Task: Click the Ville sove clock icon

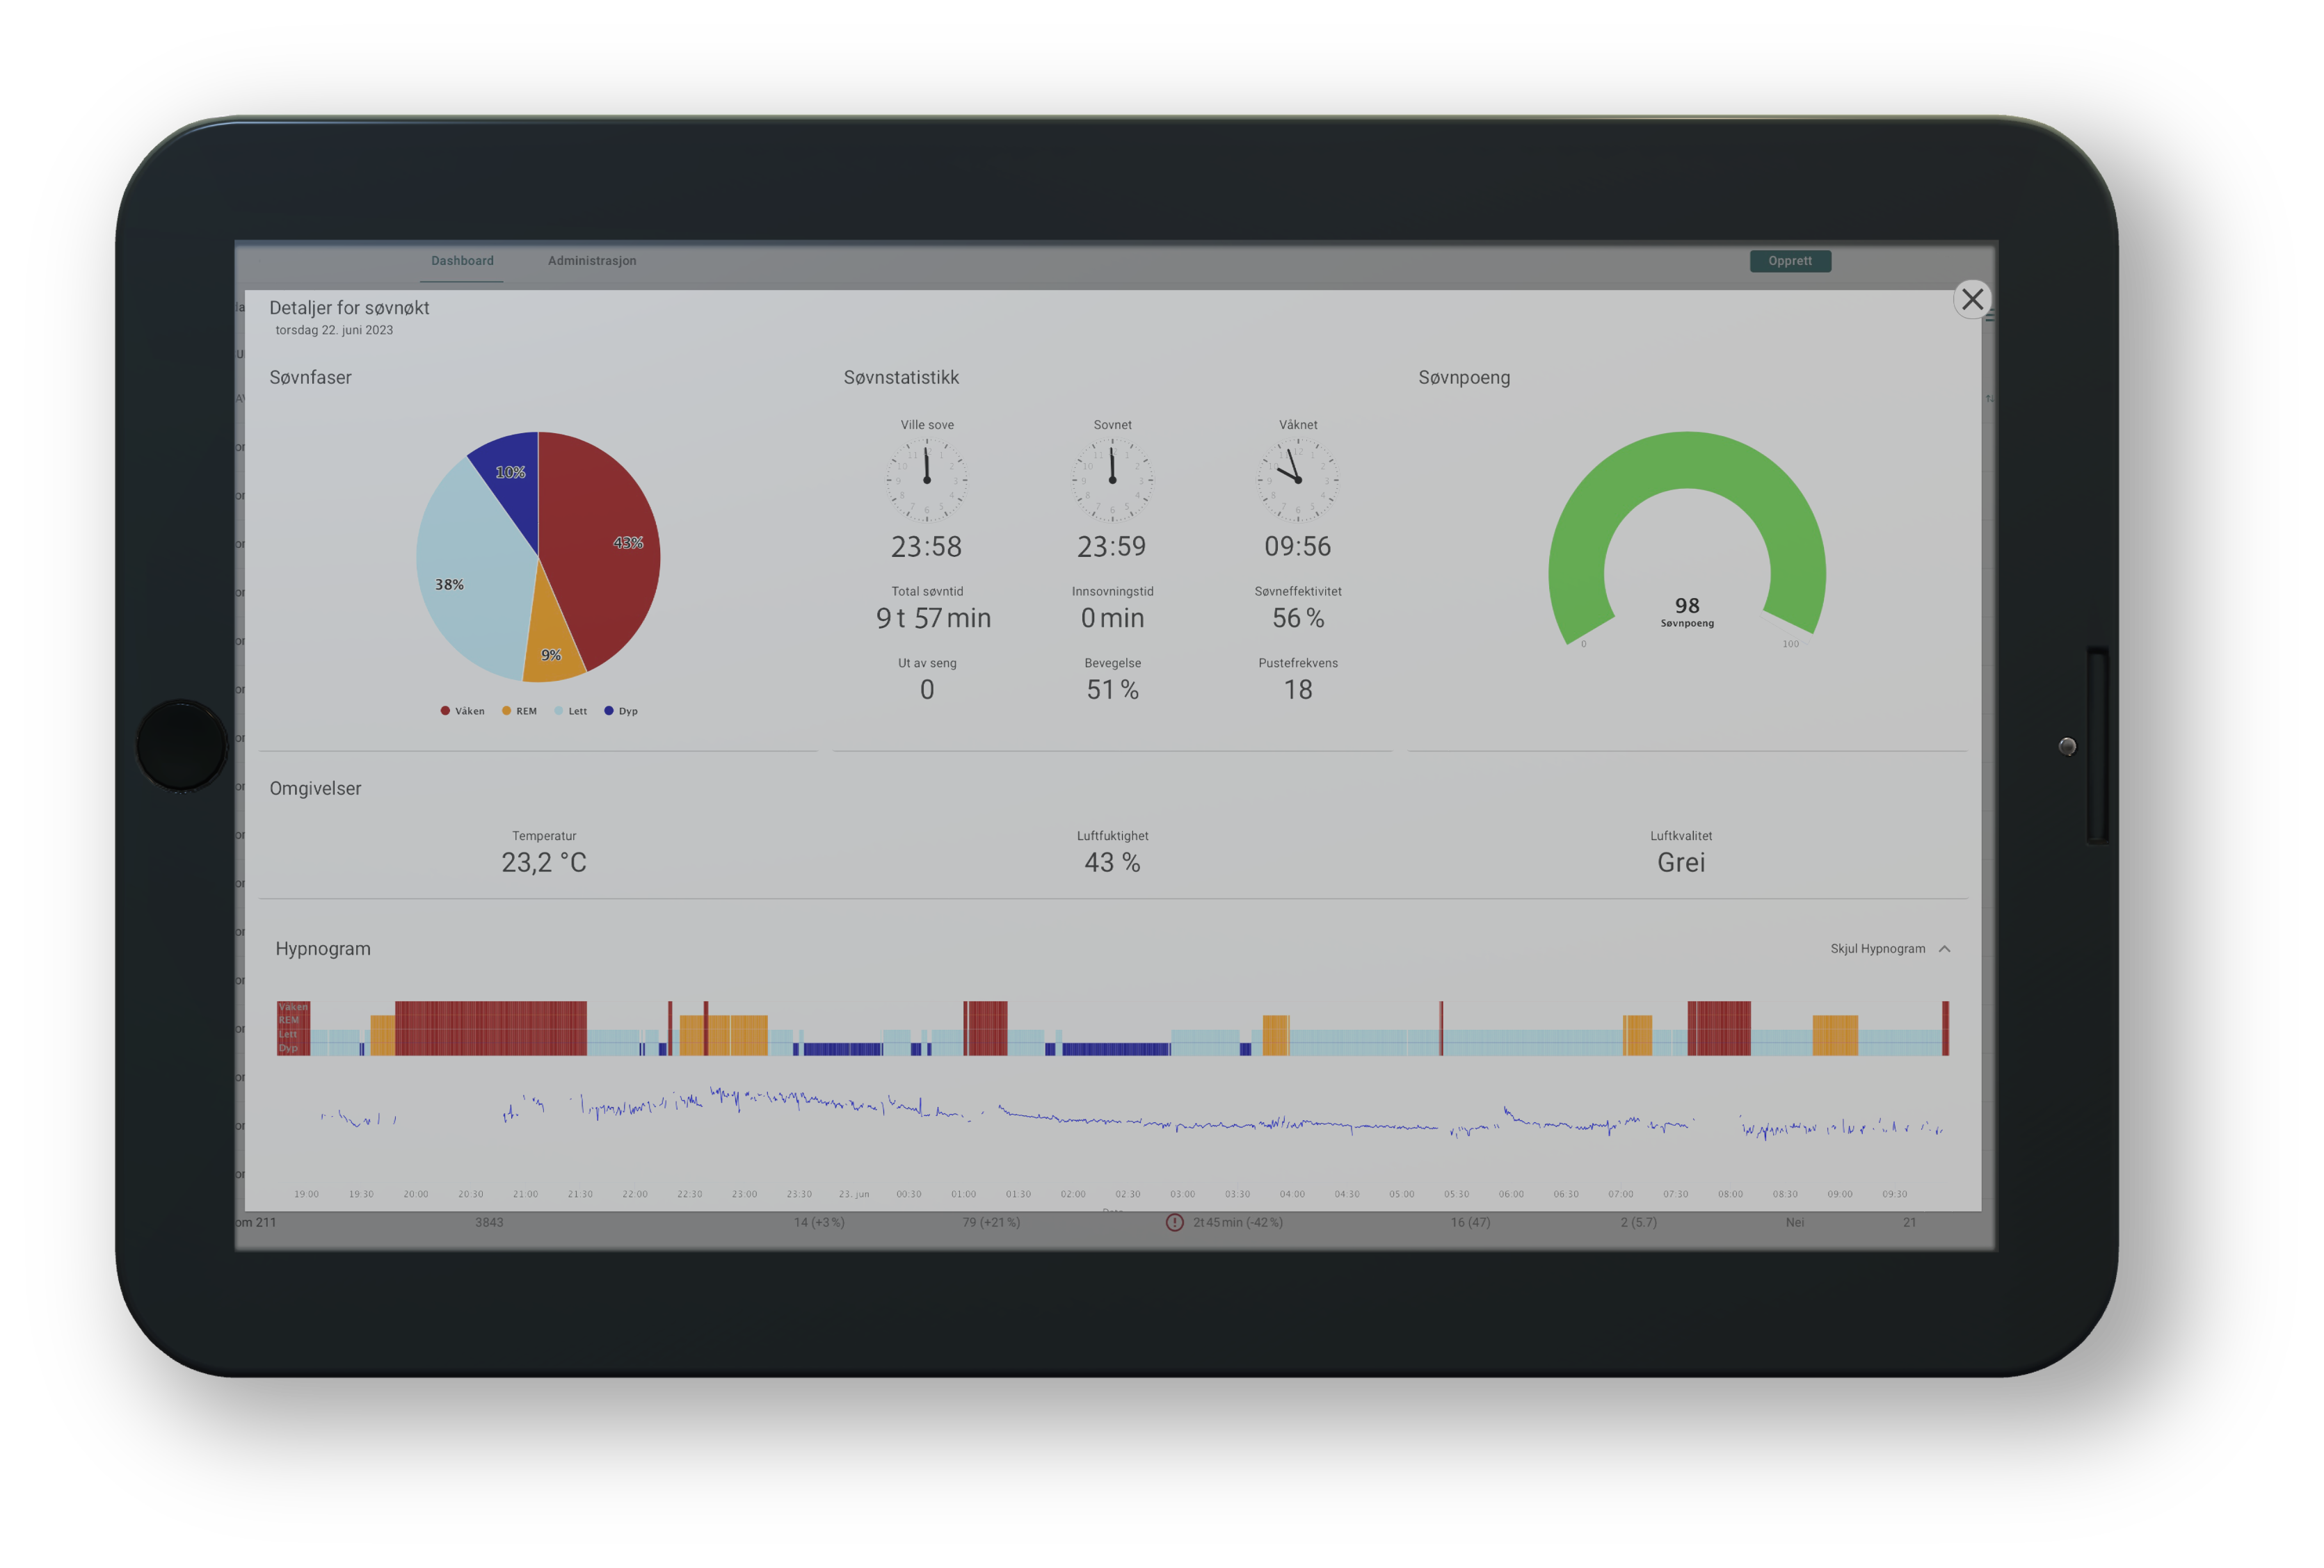Action: pos(926,480)
